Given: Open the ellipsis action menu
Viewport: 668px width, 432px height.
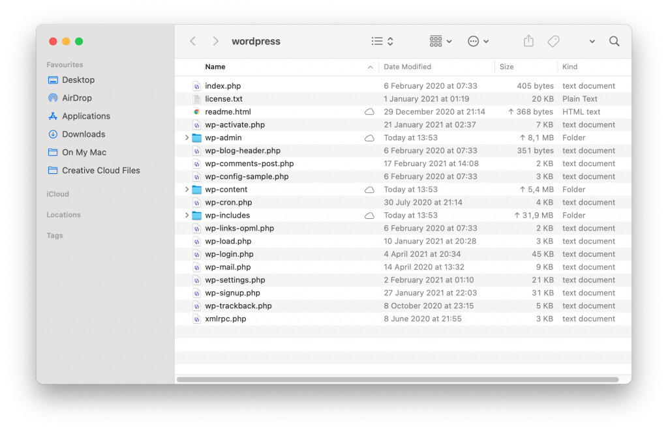Looking at the screenshot, I should tap(478, 41).
